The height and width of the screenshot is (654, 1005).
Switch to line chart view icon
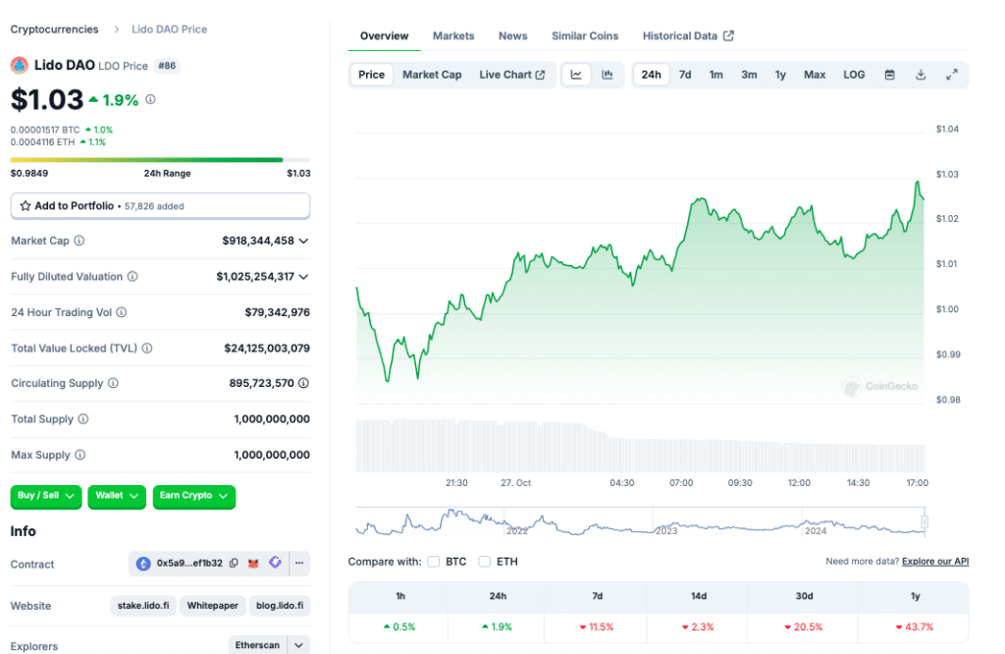coord(576,75)
